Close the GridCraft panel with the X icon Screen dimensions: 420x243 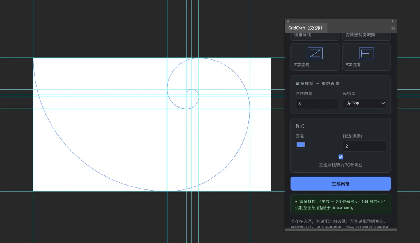tap(288, 21)
